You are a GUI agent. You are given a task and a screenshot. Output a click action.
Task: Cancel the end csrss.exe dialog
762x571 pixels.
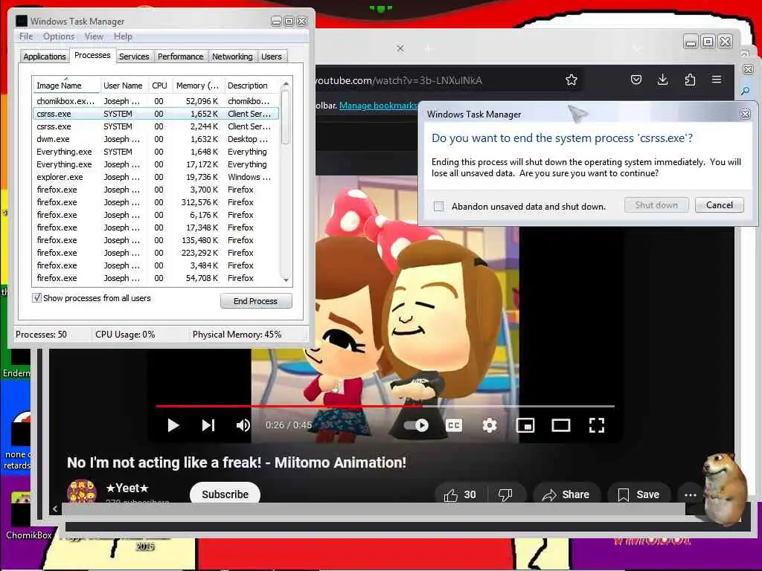tap(720, 205)
